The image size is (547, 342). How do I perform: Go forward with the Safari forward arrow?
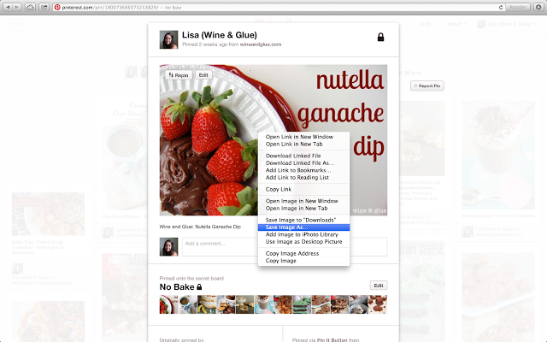[17, 7]
